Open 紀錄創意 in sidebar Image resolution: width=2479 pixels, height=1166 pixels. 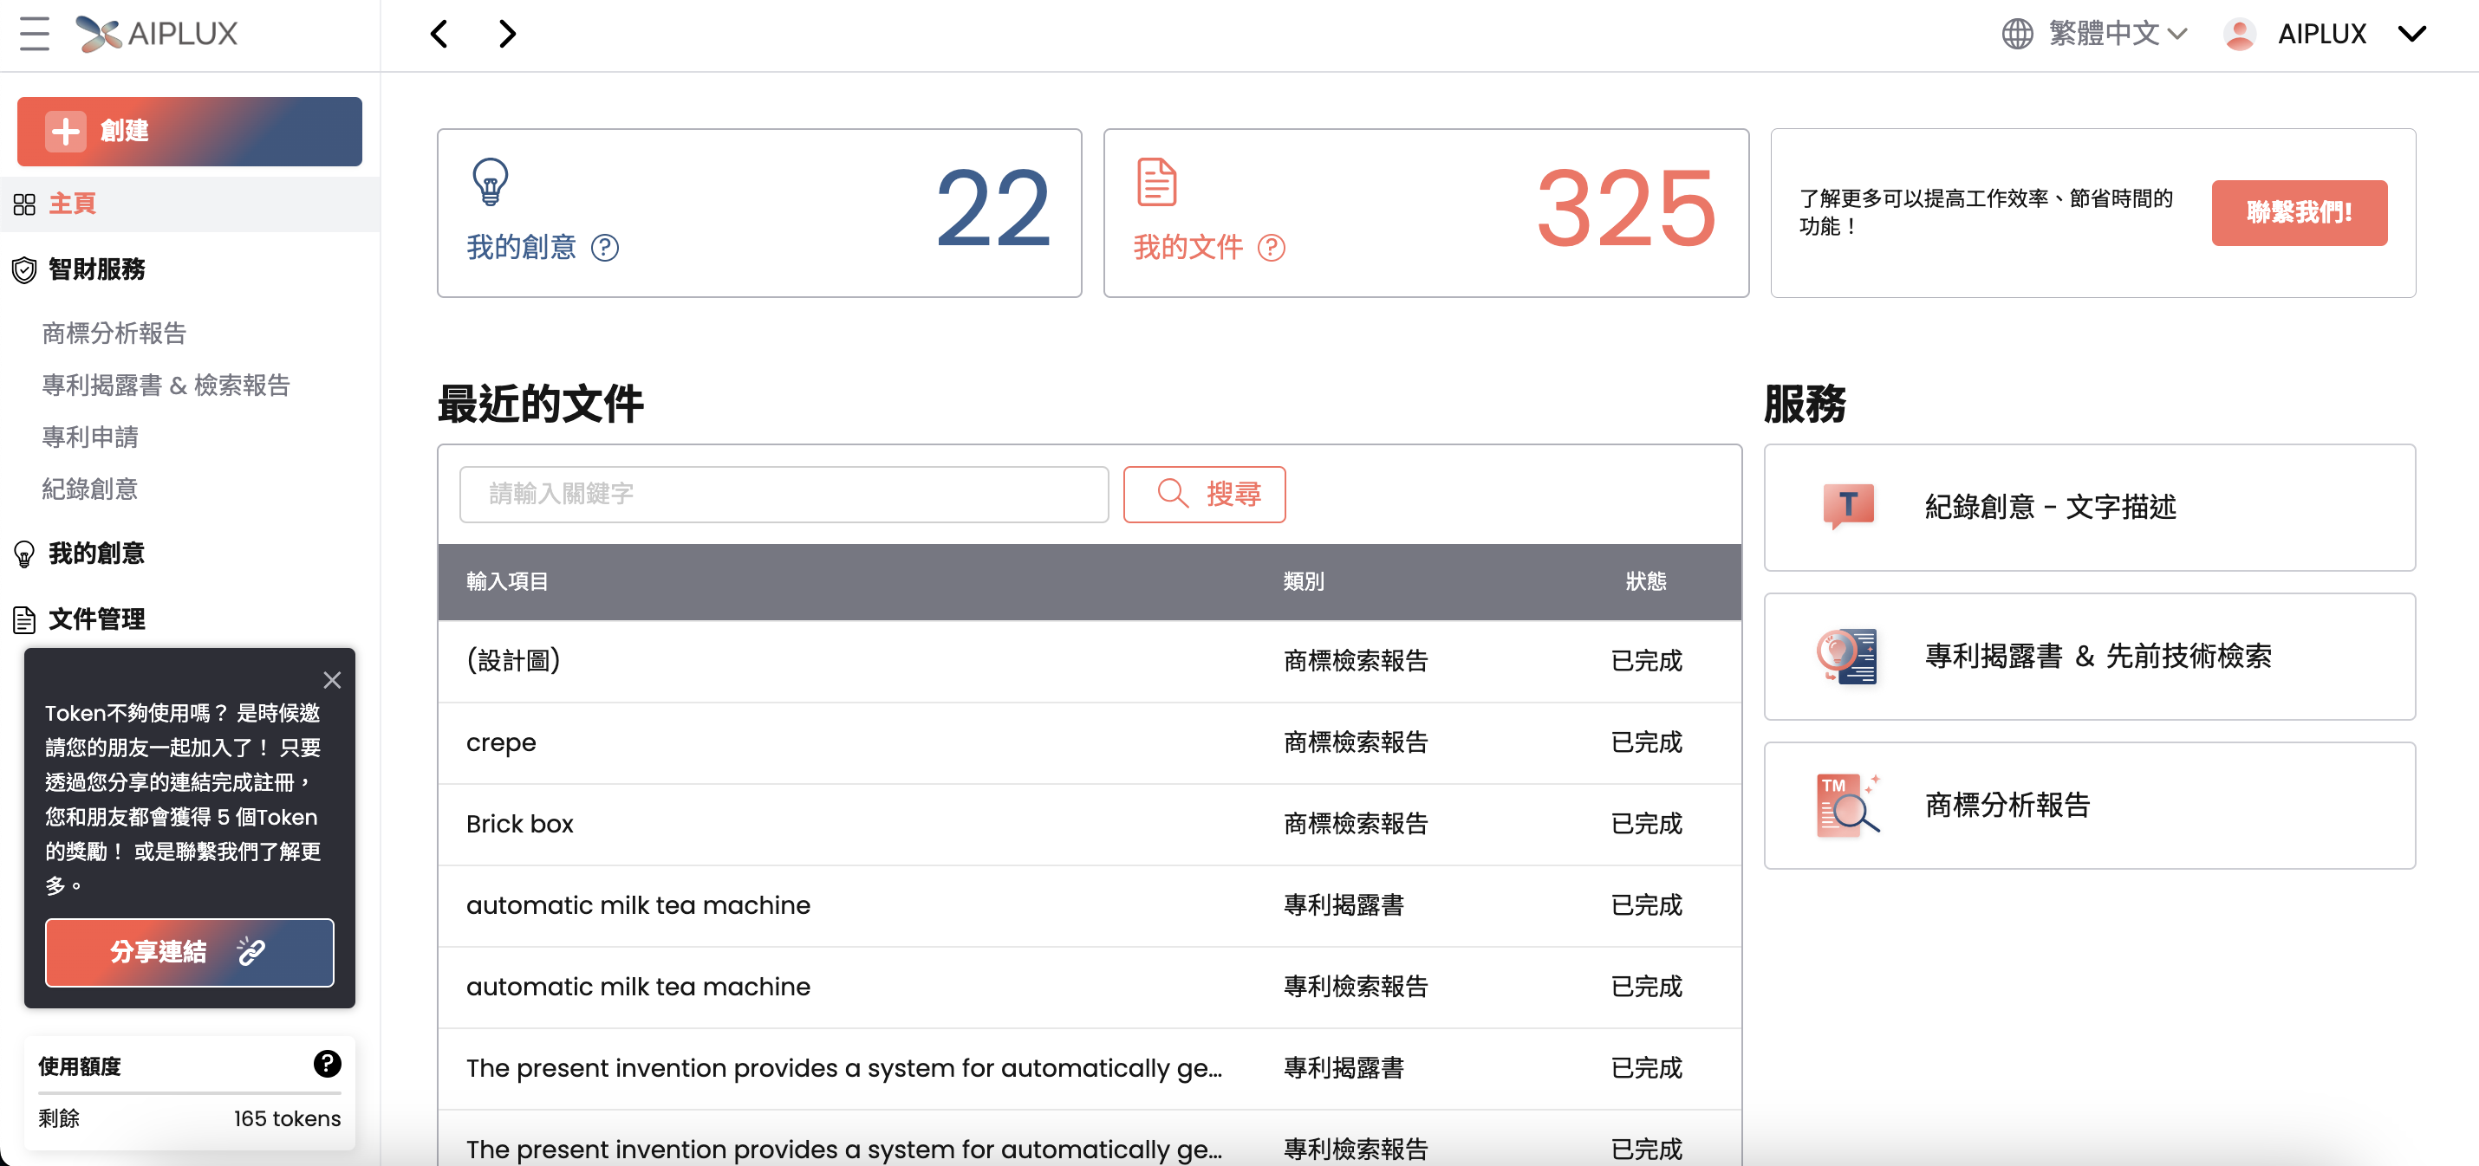tap(89, 489)
